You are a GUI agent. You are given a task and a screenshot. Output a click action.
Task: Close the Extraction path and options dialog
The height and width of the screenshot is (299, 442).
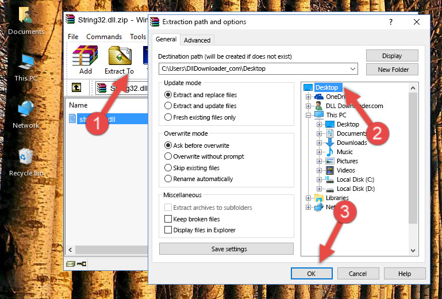tap(417, 22)
